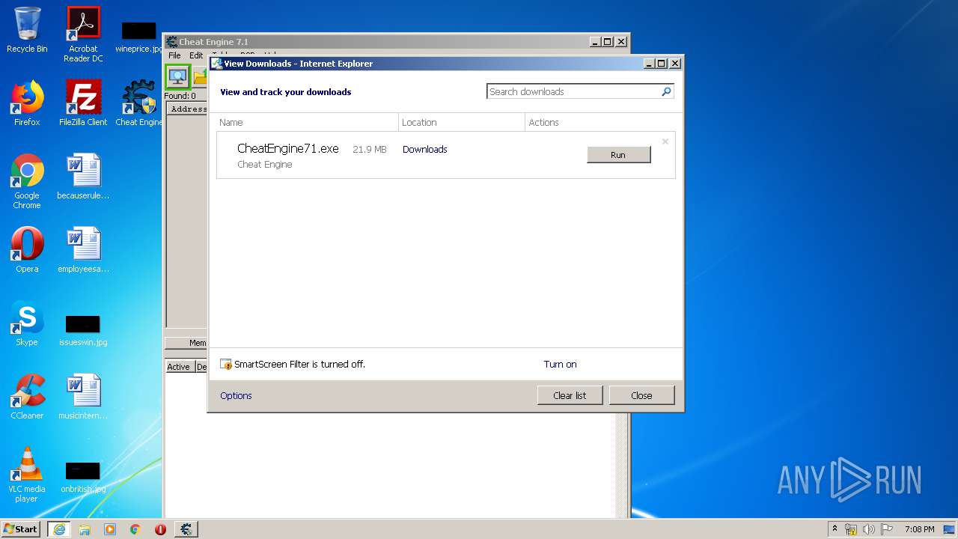Open the Start menu
Image resolution: width=958 pixels, height=539 pixels.
[x=21, y=529]
